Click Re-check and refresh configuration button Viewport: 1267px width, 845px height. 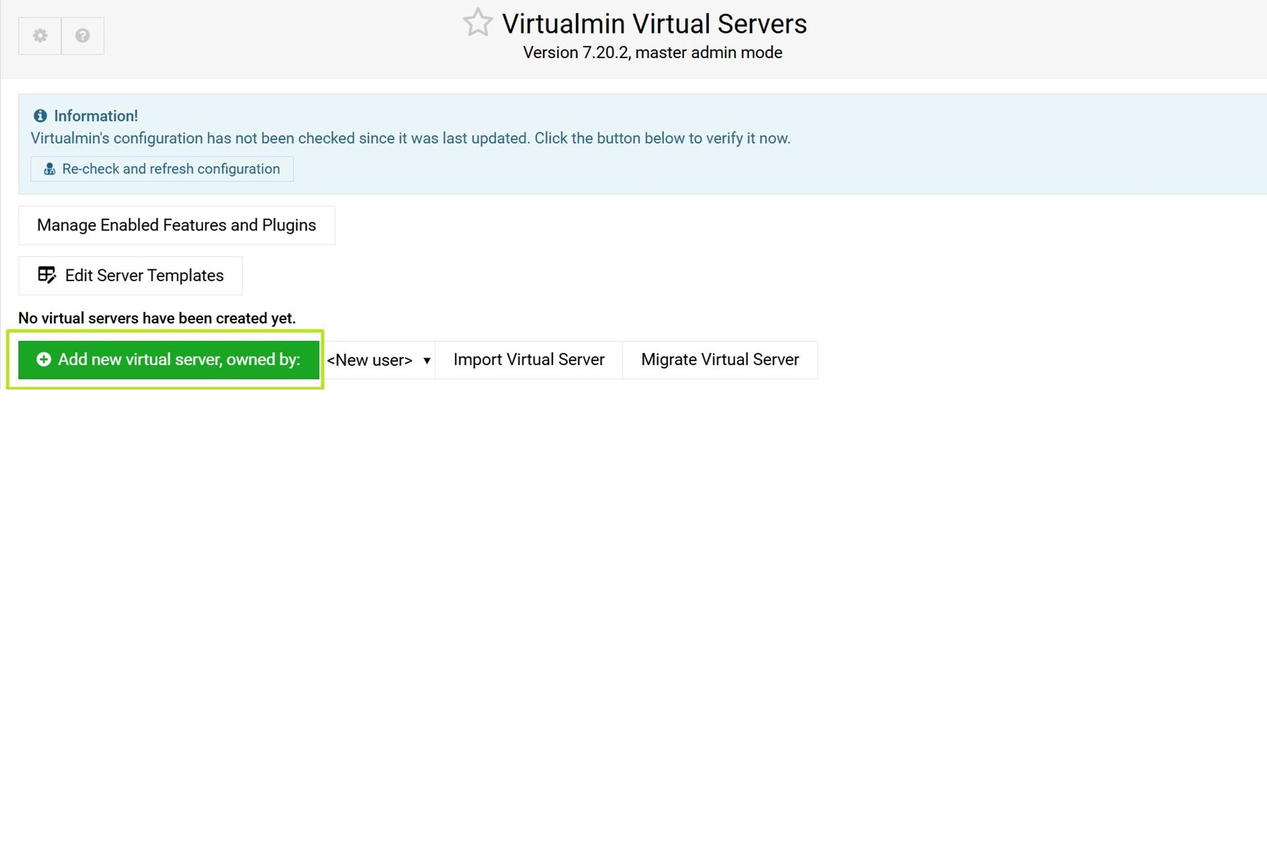pos(162,169)
